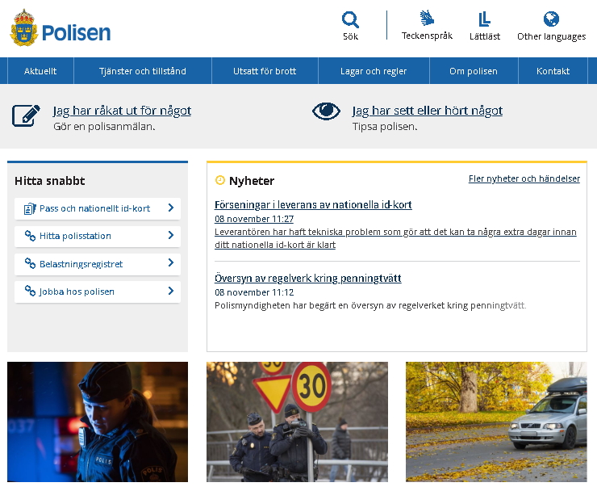Open the Aktuellt menu
Screen dimensions: 597x491
pos(40,71)
